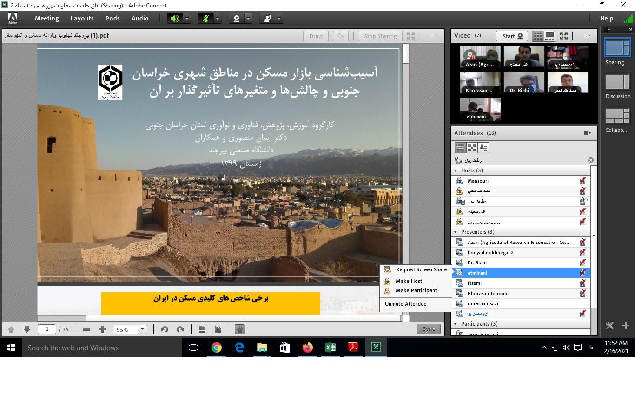
Task: Toggle the speaker audio button
Action: click(x=175, y=19)
